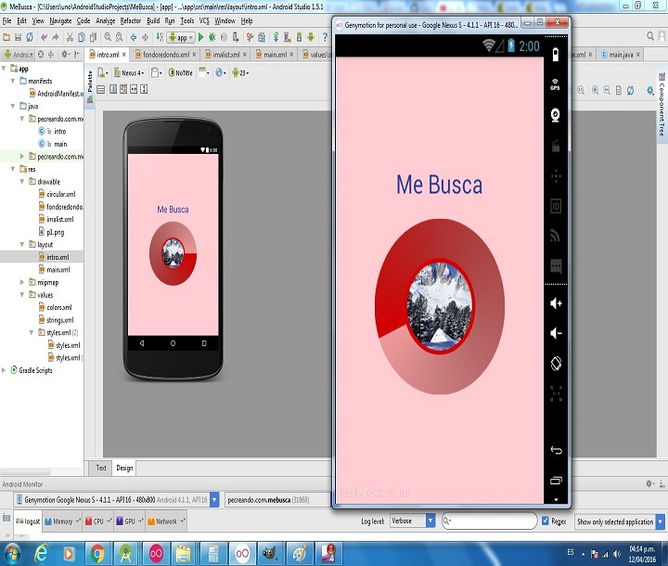The height and width of the screenshot is (566, 668).
Task: Undo the last action via toolbar
Action: [x=44, y=37]
